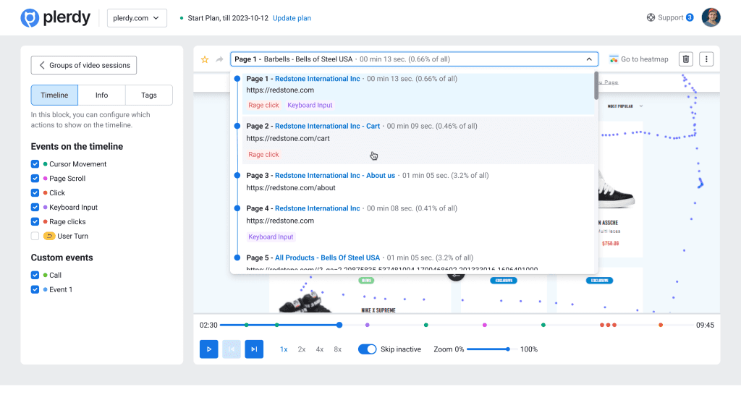This screenshot has width=741, height=413.
Task: Toggle the Skip inactive switch
Action: point(368,349)
